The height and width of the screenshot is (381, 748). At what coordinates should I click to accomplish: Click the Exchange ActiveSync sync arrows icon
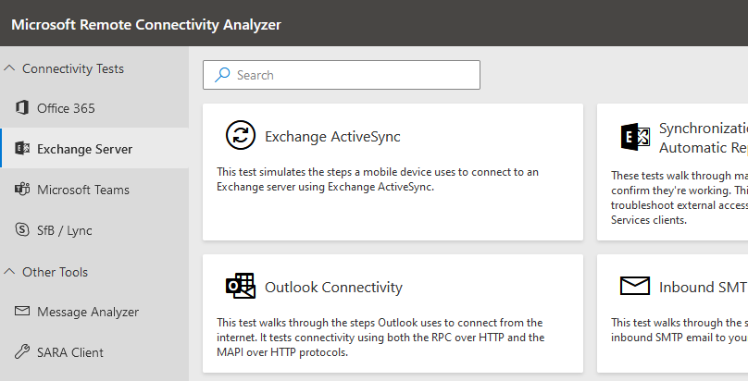[241, 135]
